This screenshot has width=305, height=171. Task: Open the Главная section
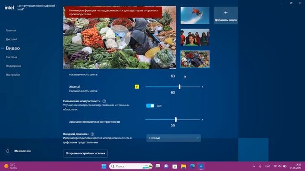[x=11, y=30]
